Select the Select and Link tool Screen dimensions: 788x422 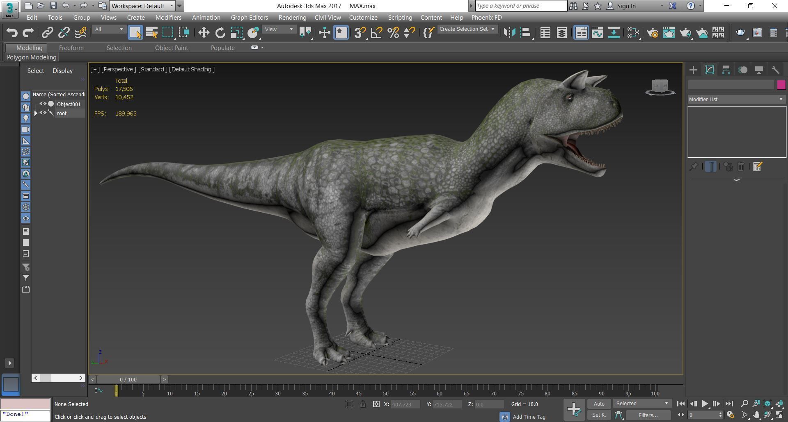[x=48, y=32]
